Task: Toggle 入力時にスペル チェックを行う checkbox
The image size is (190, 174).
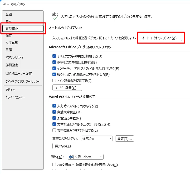Action: coord(54,106)
